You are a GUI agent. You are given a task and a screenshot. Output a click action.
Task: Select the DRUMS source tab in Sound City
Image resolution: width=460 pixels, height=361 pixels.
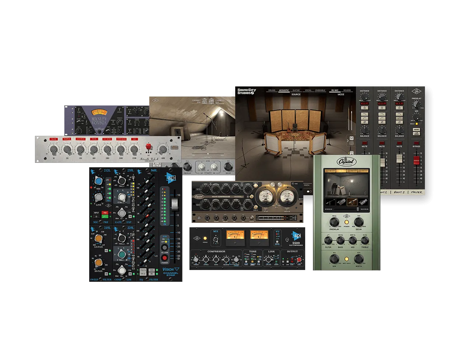272,90
